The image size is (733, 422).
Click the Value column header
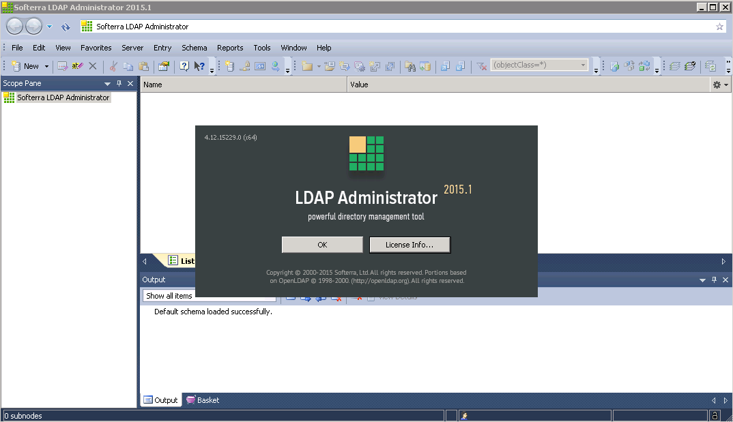(x=529, y=85)
